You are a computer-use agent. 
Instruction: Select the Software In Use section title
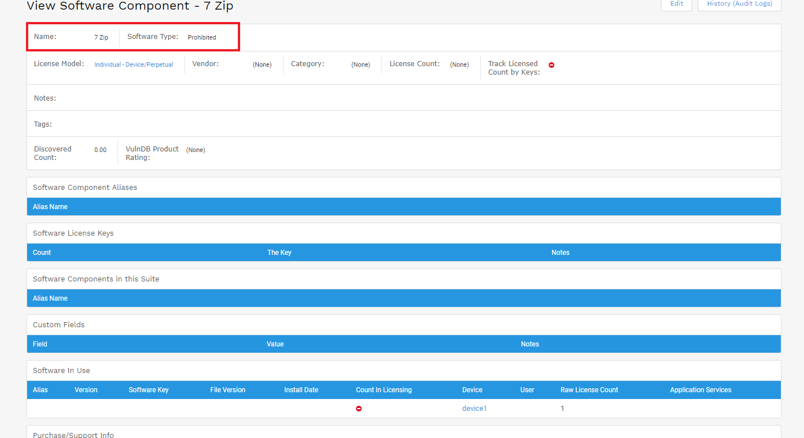[62, 371]
